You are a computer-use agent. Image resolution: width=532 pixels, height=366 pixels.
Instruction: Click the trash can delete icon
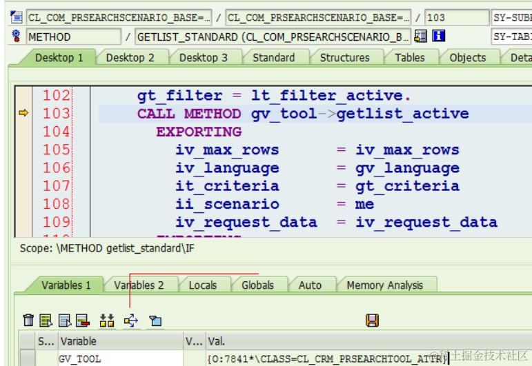click(28, 320)
